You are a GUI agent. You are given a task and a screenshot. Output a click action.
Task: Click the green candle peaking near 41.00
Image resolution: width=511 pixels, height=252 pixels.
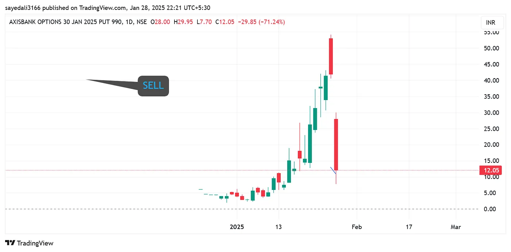tap(326, 88)
